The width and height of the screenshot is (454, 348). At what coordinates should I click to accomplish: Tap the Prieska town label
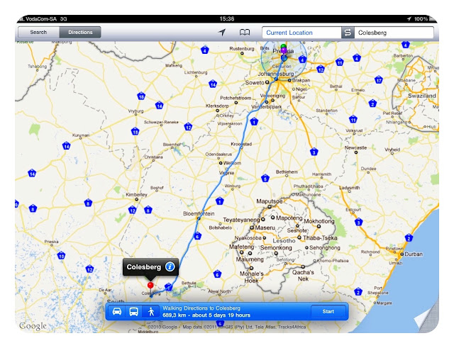pyautogui.click(x=52, y=242)
